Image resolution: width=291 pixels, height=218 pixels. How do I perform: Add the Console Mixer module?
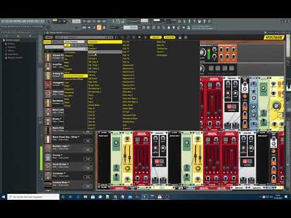88,186
